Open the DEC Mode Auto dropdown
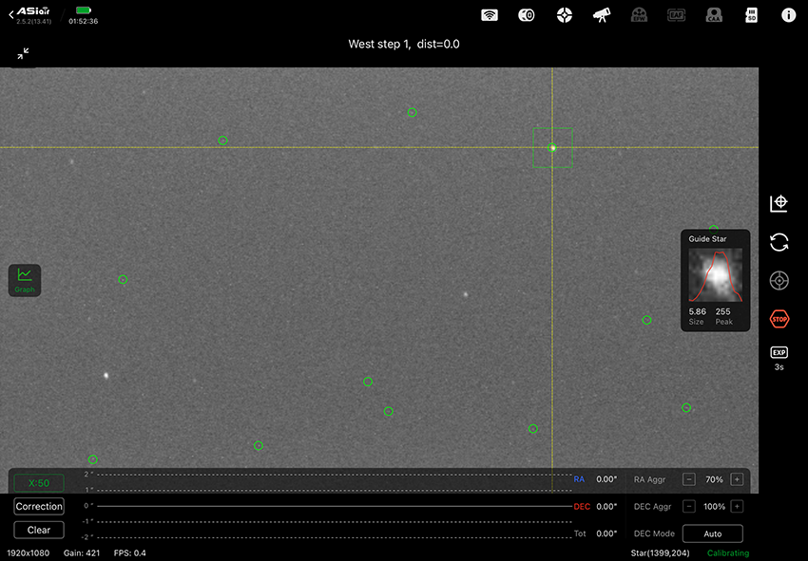 tap(713, 533)
